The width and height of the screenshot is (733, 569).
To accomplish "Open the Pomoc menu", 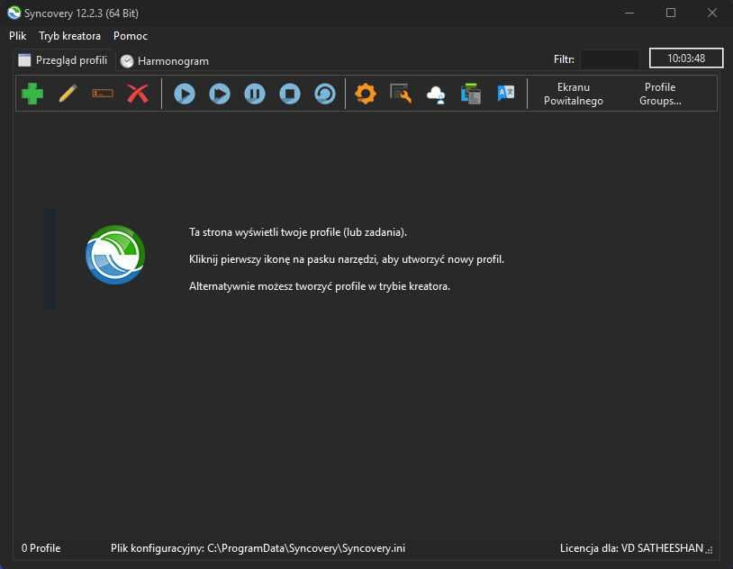I will [x=131, y=36].
